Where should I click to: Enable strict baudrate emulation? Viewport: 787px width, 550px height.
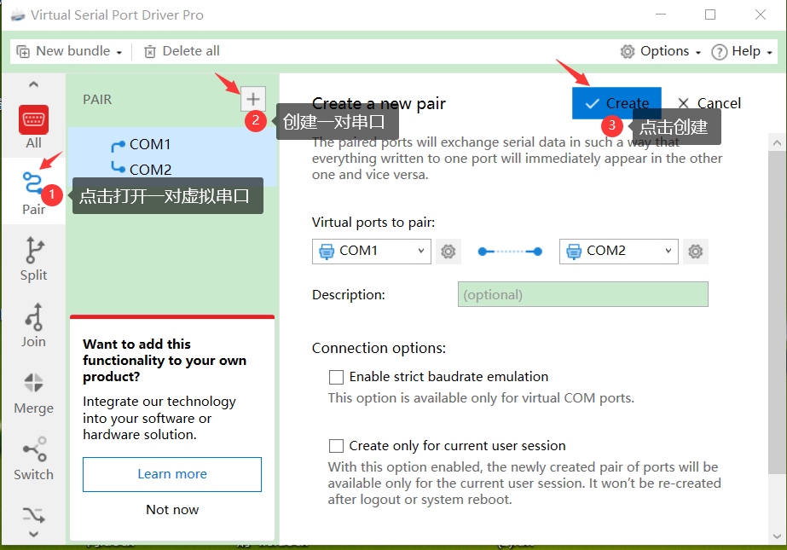[x=336, y=377]
